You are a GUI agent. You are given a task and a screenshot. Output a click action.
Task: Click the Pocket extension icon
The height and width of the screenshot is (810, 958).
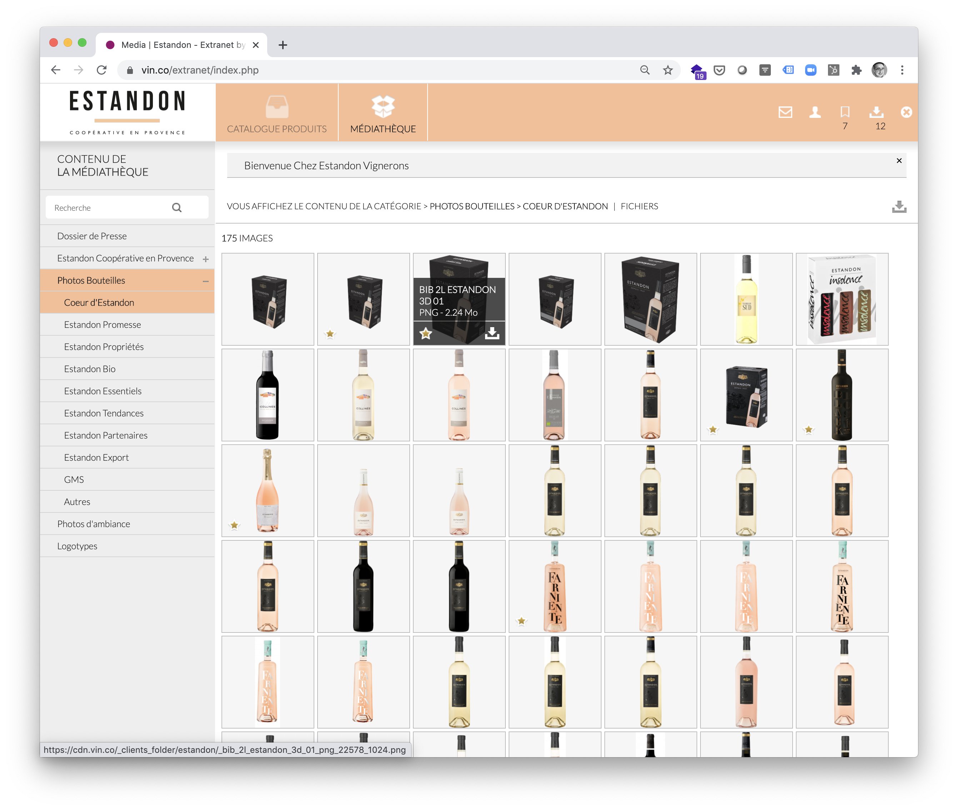click(x=719, y=70)
